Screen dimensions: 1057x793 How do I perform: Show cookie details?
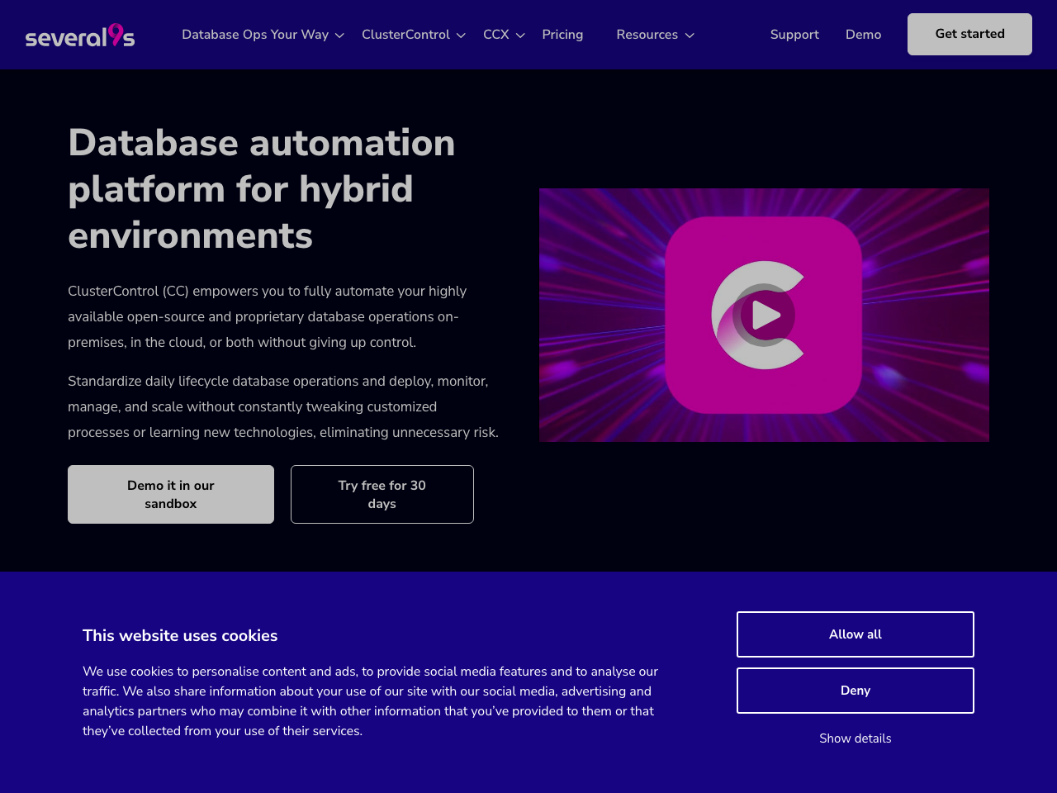click(855, 738)
